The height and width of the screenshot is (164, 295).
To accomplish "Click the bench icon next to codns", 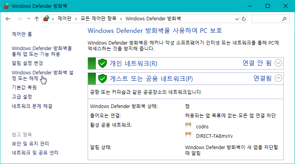I will click(188, 125).
